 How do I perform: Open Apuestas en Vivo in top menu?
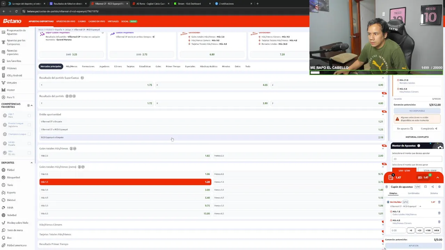[66, 21]
